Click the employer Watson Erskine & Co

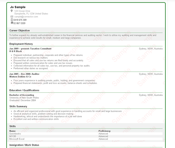(20, 77)
